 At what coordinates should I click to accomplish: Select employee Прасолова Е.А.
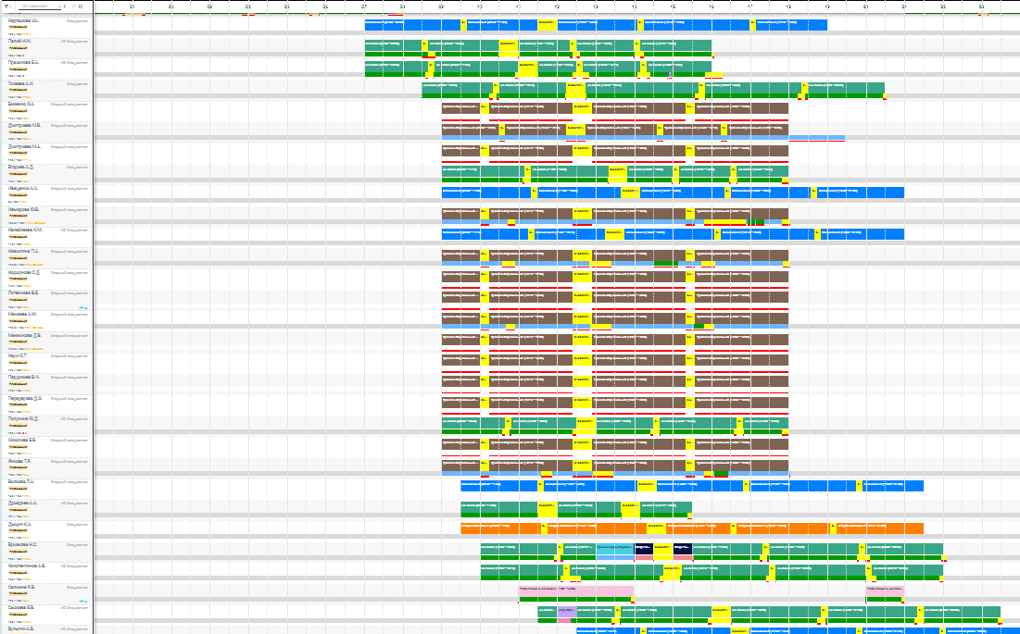click(23, 62)
